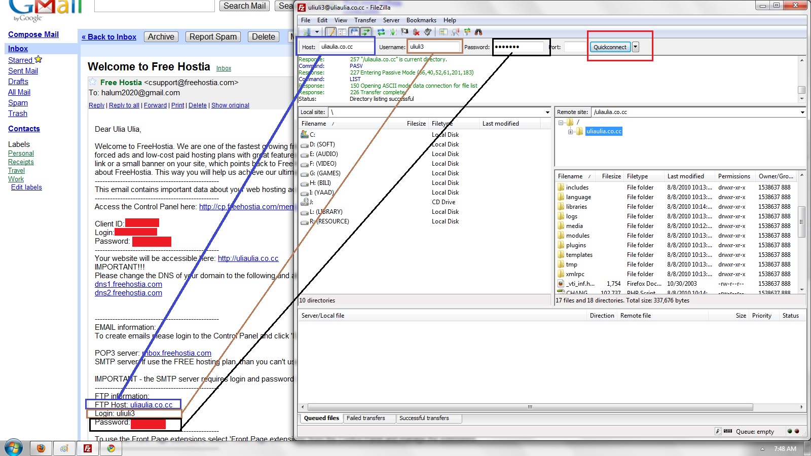Click the Delete button in Gmail
The width and height of the screenshot is (811, 456).
(264, 36)
